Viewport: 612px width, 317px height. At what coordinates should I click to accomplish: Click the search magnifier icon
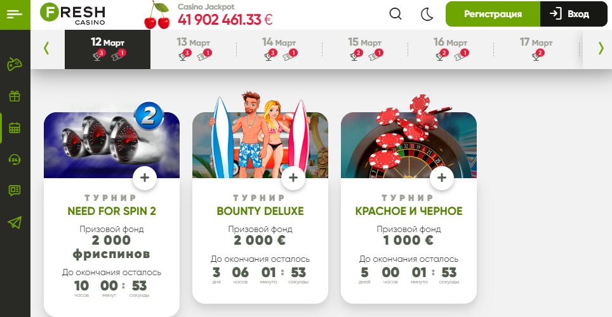tap(396, 14)
